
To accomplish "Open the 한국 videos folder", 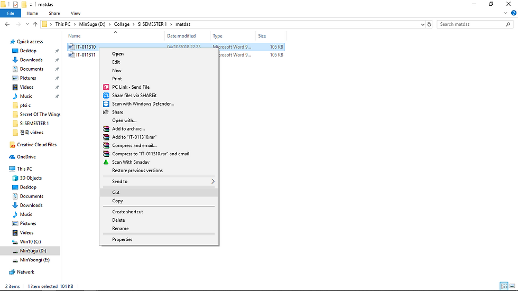I will [31, 133].
